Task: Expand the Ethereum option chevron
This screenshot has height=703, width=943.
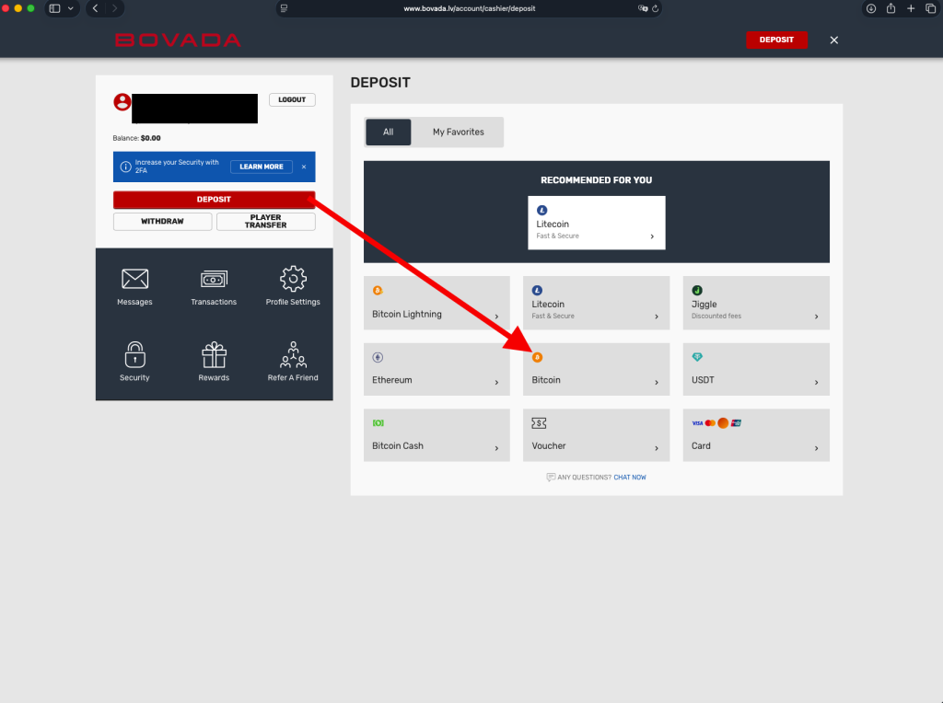Action: (496, 382)
